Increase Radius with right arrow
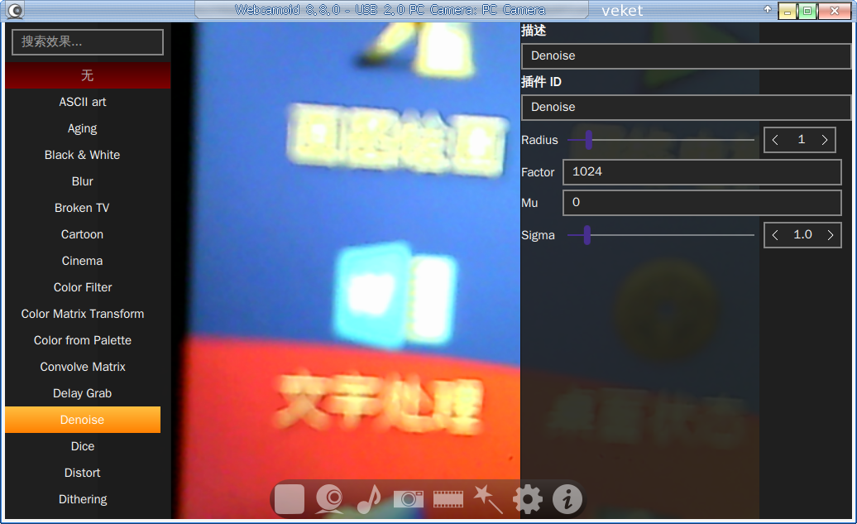The width and height of the screenshot is (857, 524). point(824,140)
